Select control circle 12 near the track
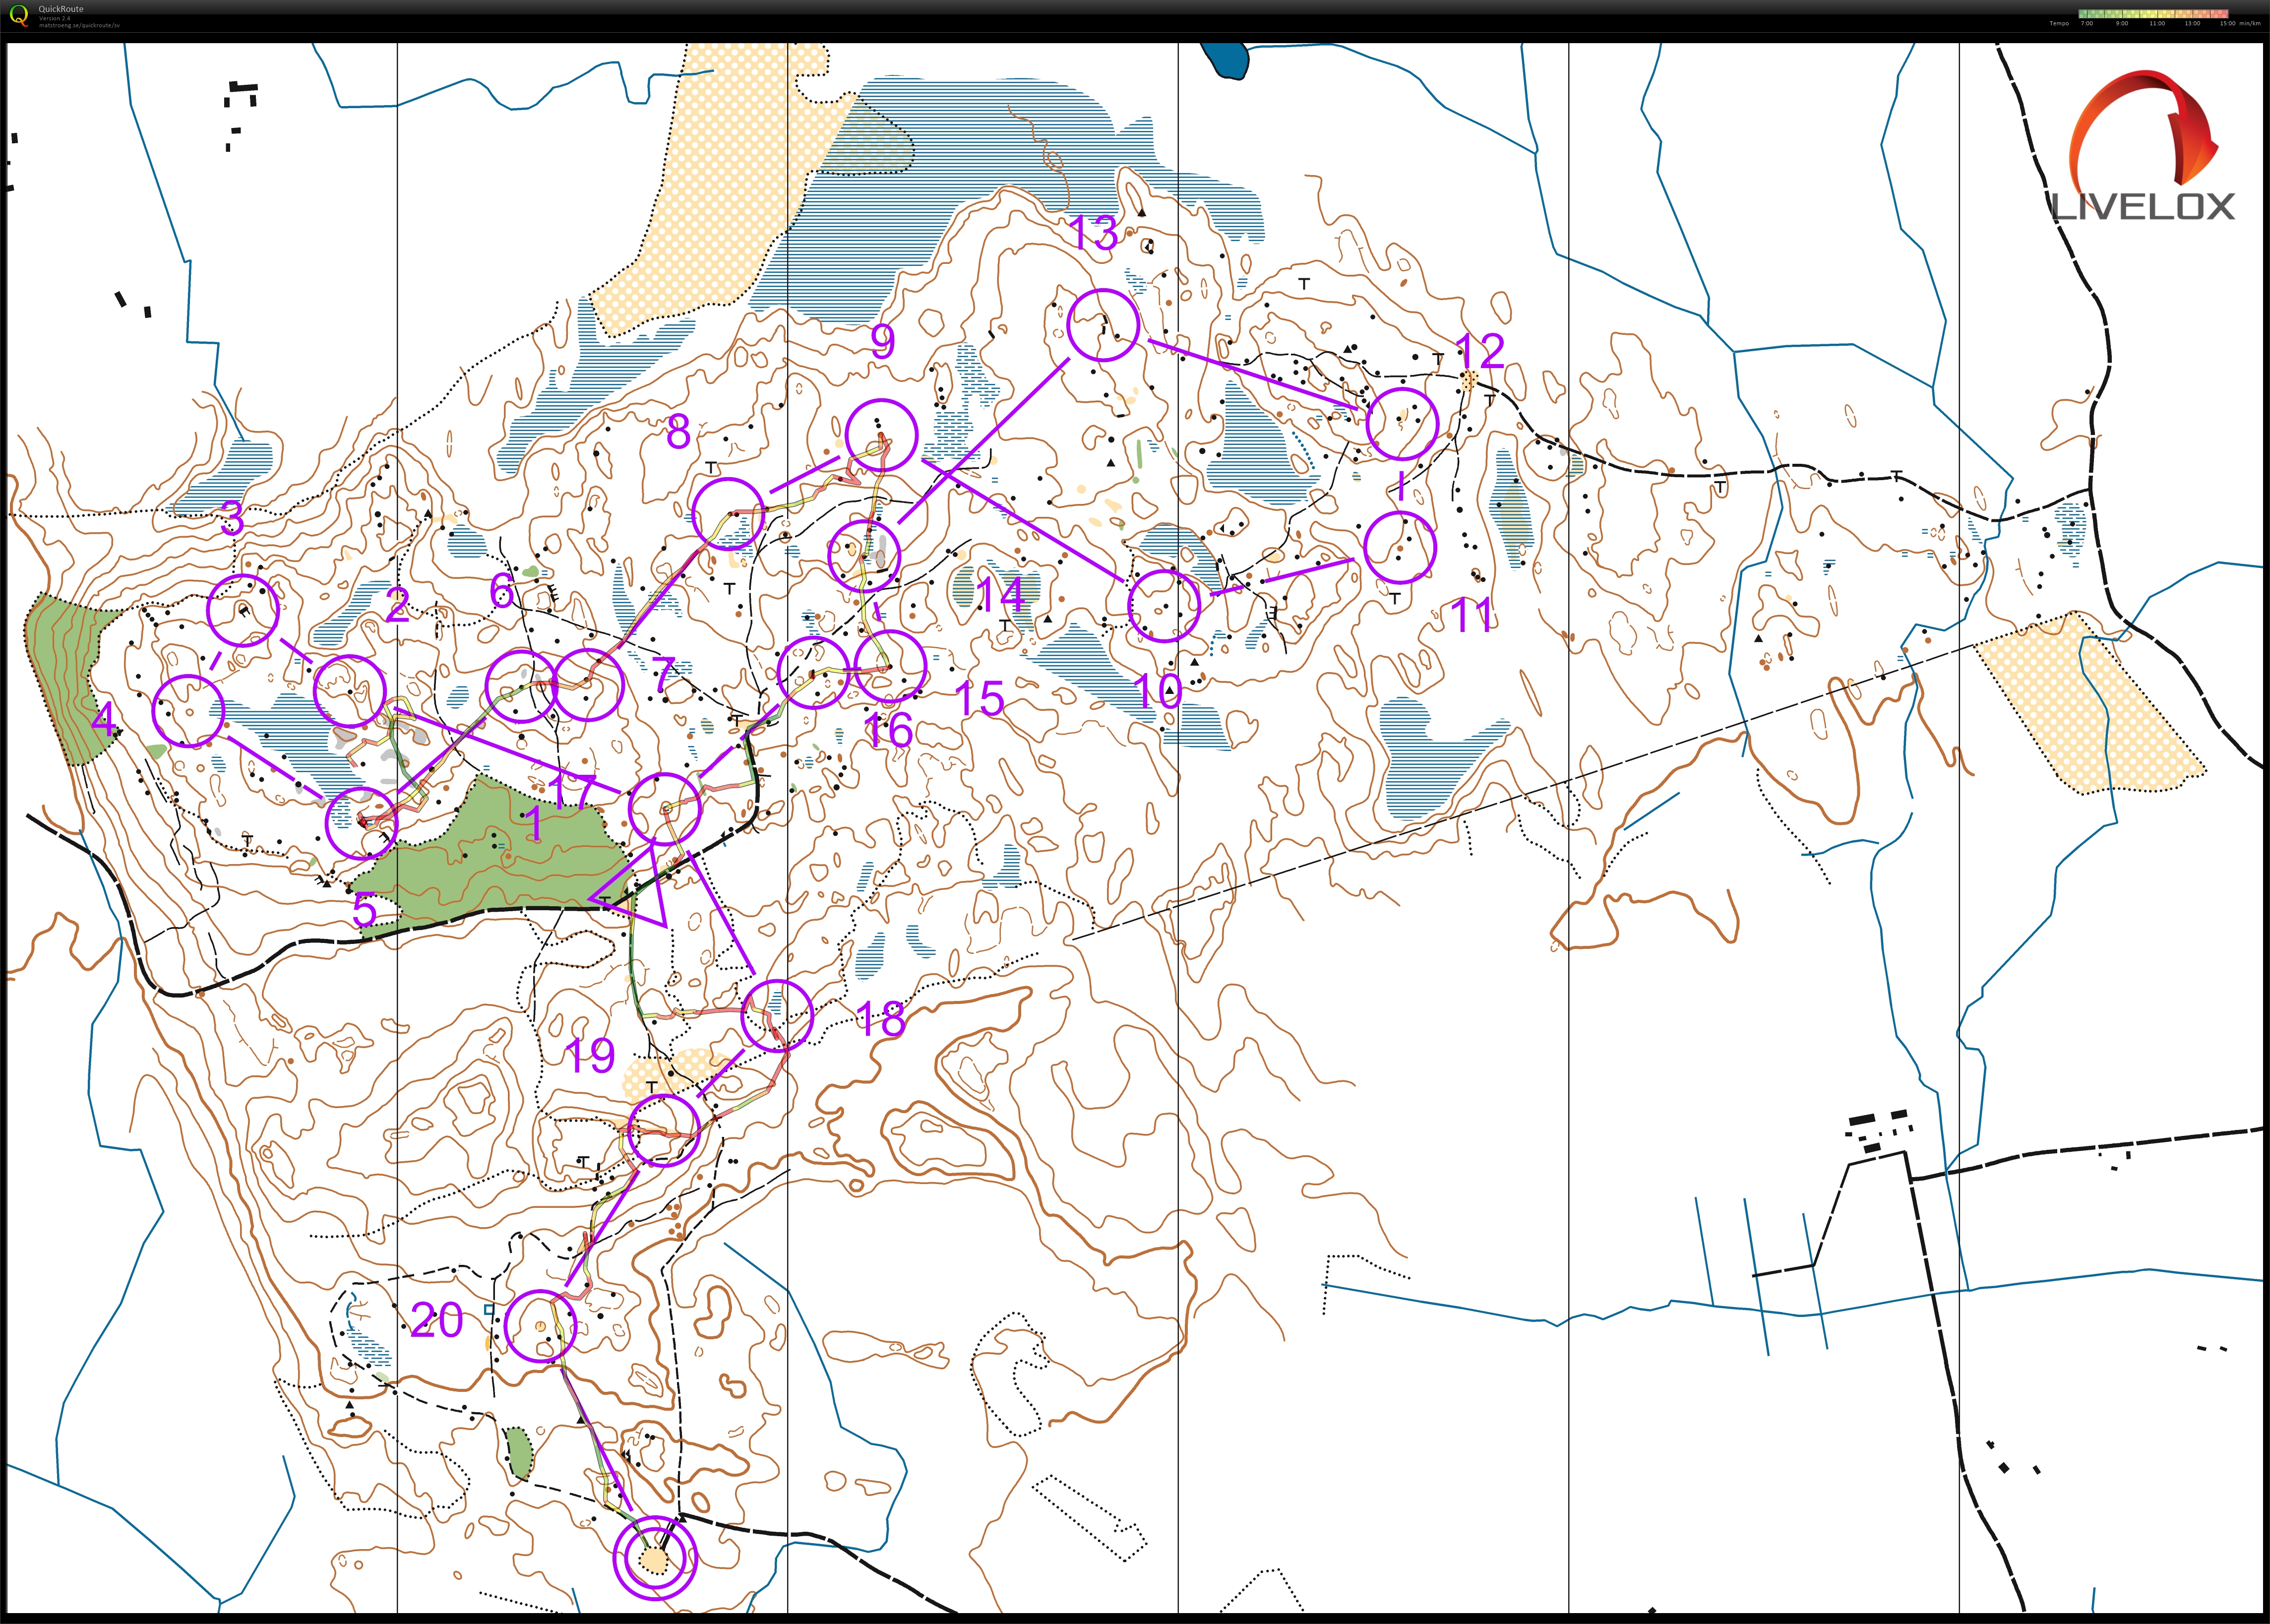2270x1624 pixels. coord(1403,424)
